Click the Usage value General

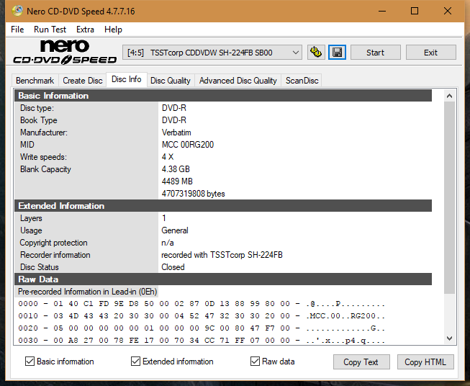pos(175,230)
